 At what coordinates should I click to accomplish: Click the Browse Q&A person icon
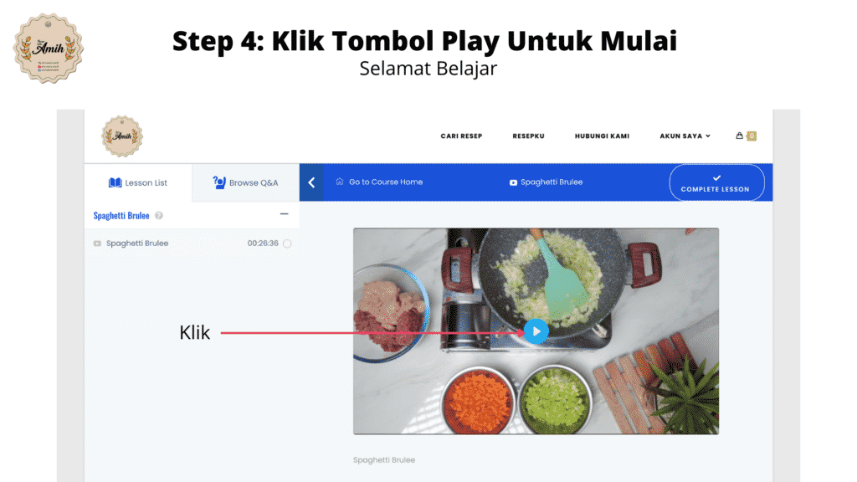pos(219,182)
